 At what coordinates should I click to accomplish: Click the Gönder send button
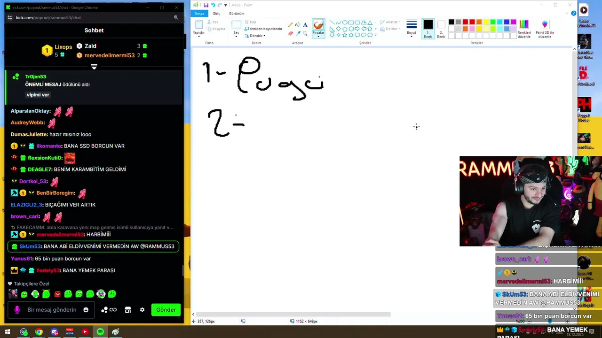click(166, 310)
